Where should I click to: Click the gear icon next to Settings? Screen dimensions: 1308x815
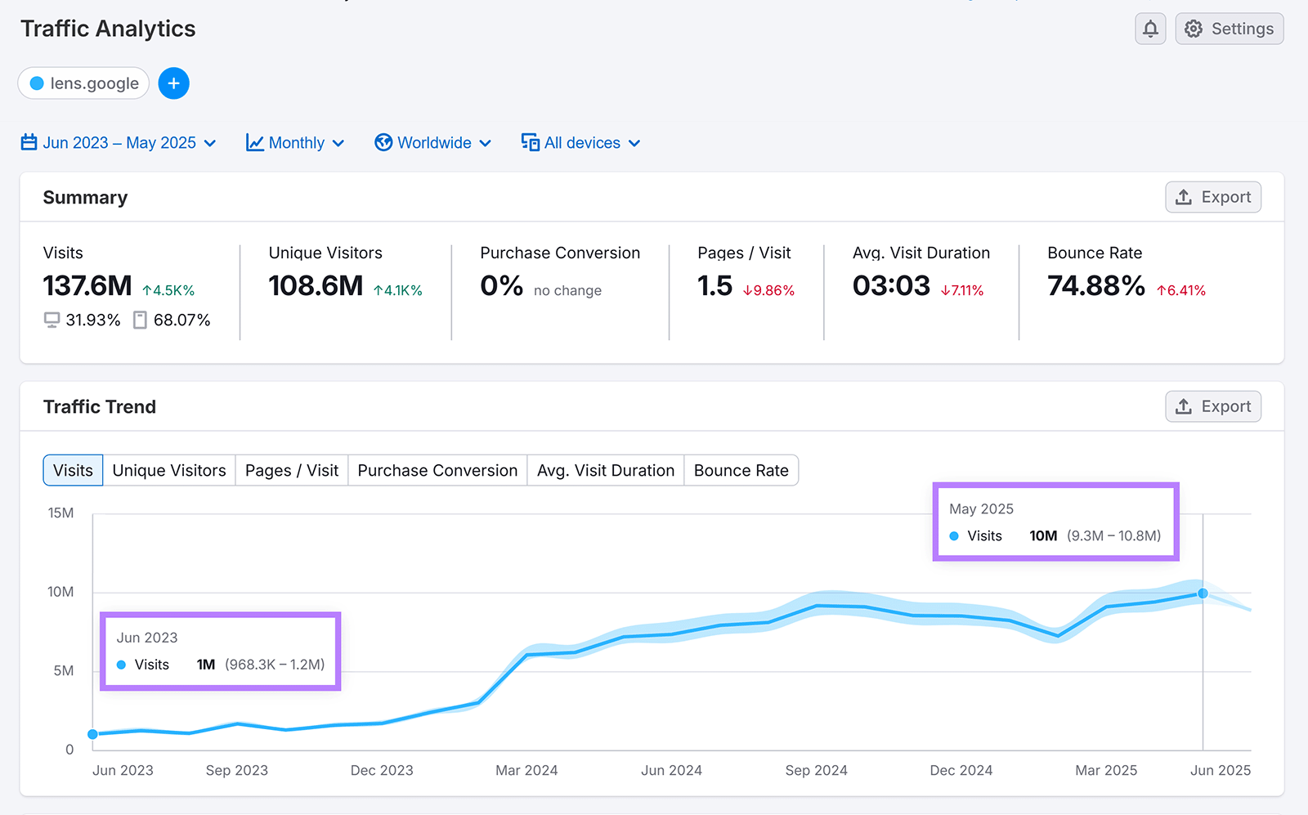click(1194, 29)
